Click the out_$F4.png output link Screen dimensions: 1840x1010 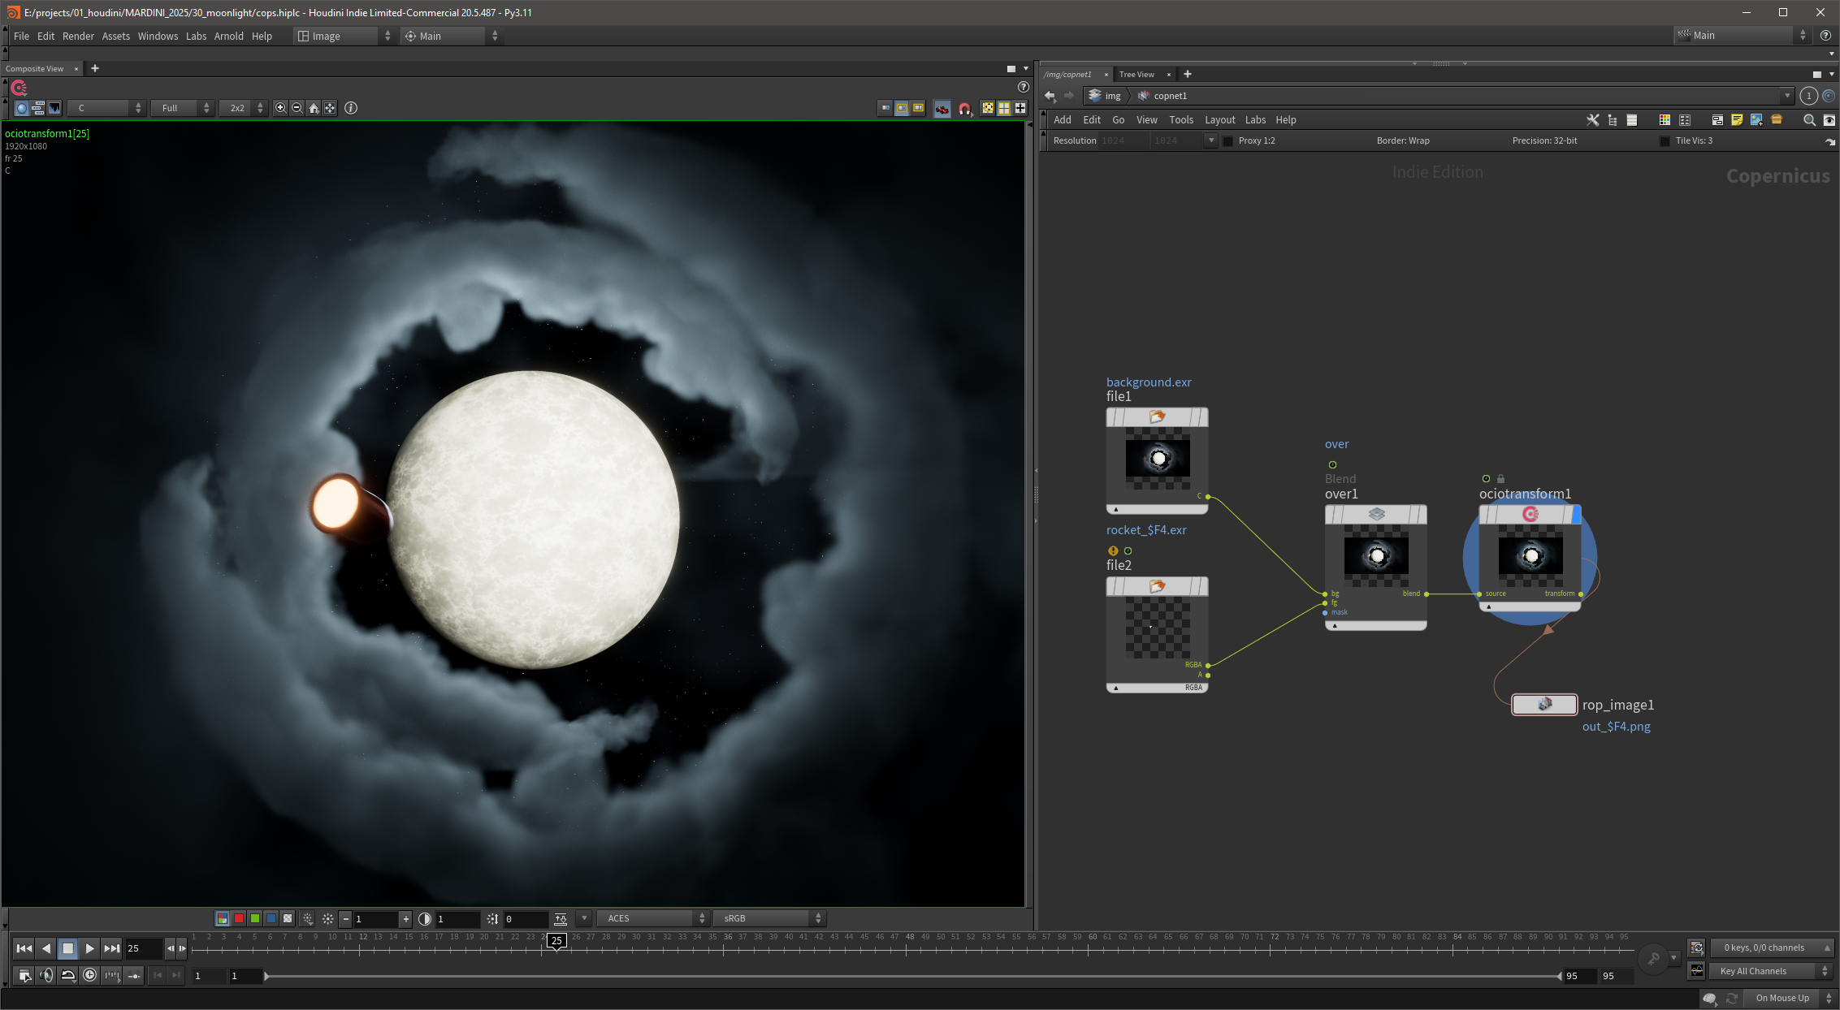click(x=1616, y=727)
